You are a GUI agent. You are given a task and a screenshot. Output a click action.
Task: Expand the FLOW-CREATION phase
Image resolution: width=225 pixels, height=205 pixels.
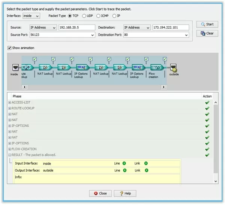tap(10, 149)
